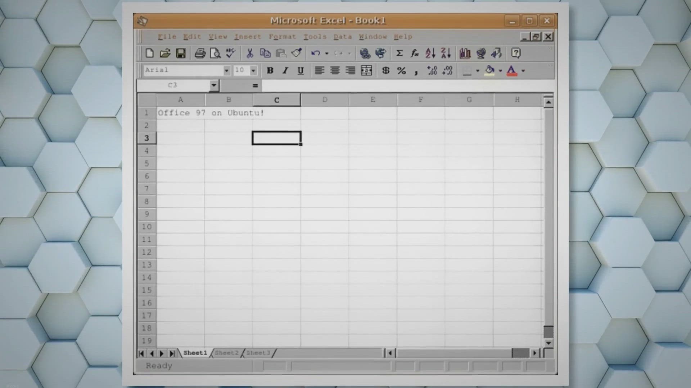
Task: Select cell A1 with Office 97 text
Action: 180,113
